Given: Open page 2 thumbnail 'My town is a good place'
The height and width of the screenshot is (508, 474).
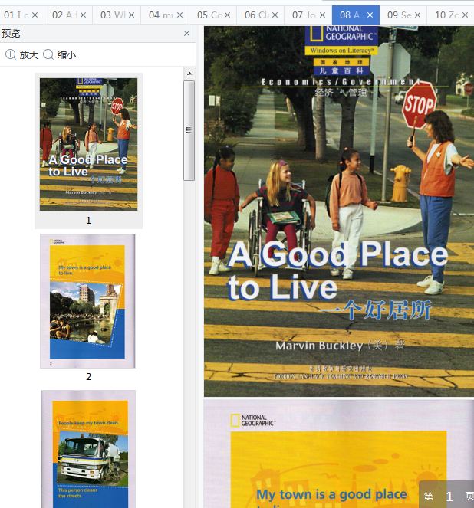Looking at the screenshot, I should (87, 301).
